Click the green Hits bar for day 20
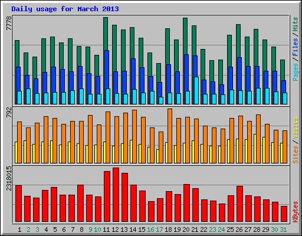Image resolution: width=302 pixels, height=236 pixels. 185,36
